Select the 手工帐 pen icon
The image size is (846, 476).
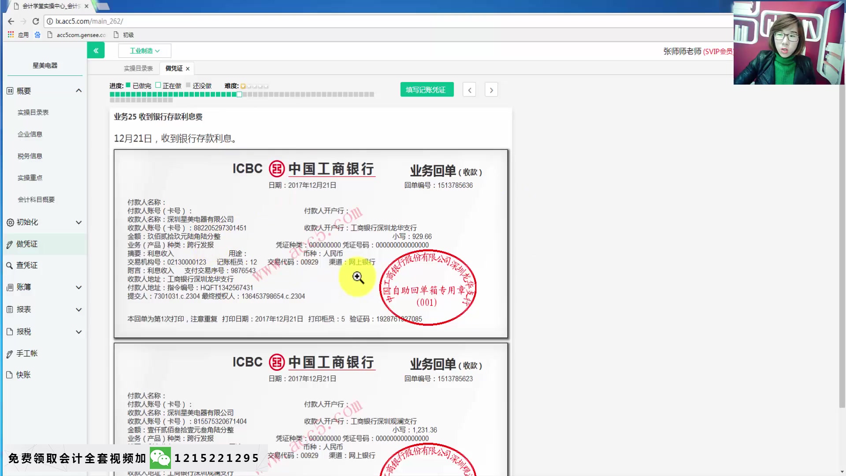click(10, 353)
